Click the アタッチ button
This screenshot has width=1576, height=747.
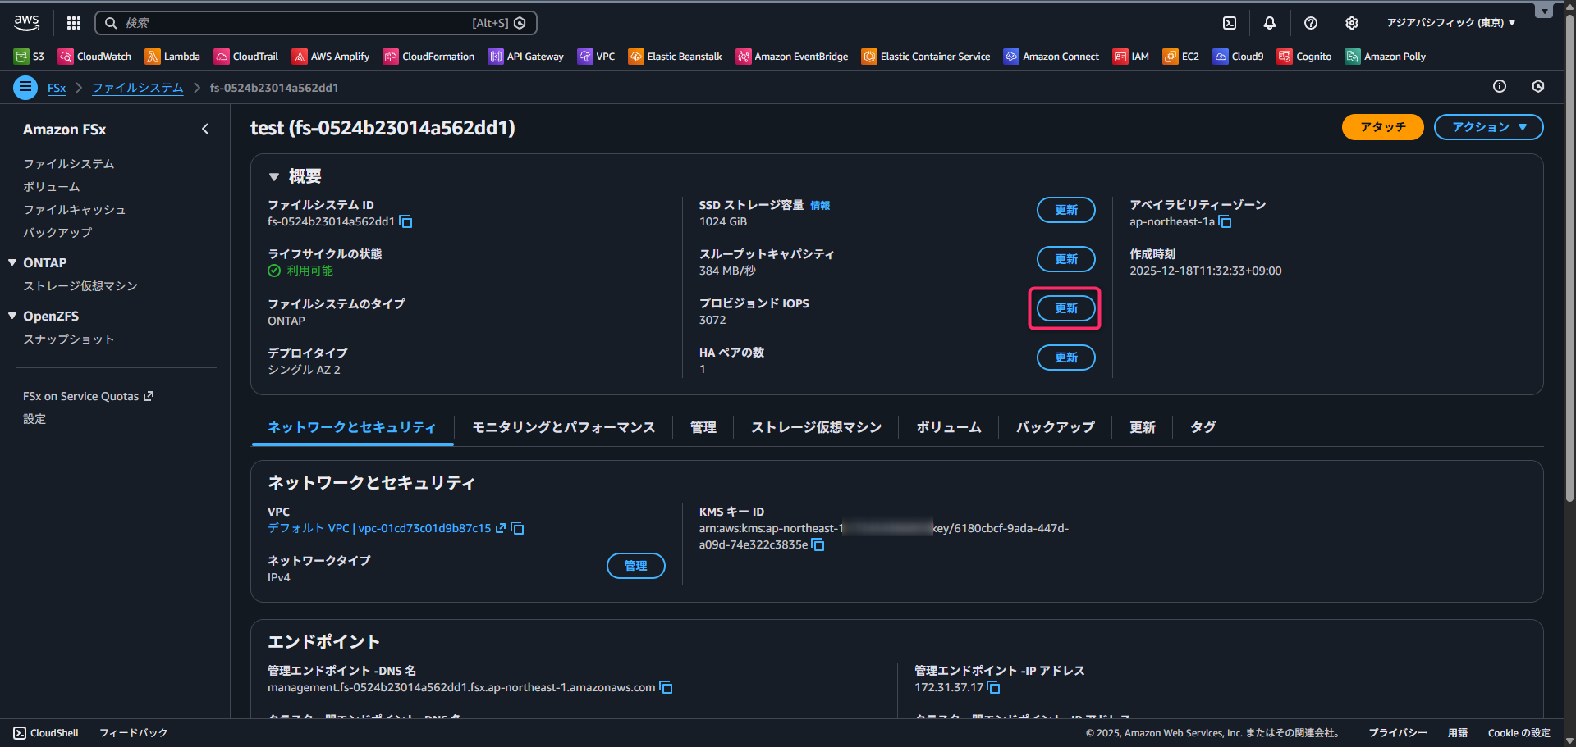pos(1382,127)
